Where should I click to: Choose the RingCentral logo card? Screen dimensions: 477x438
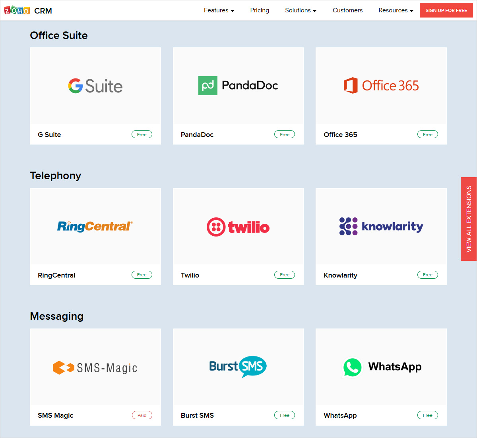click(95, 226)
